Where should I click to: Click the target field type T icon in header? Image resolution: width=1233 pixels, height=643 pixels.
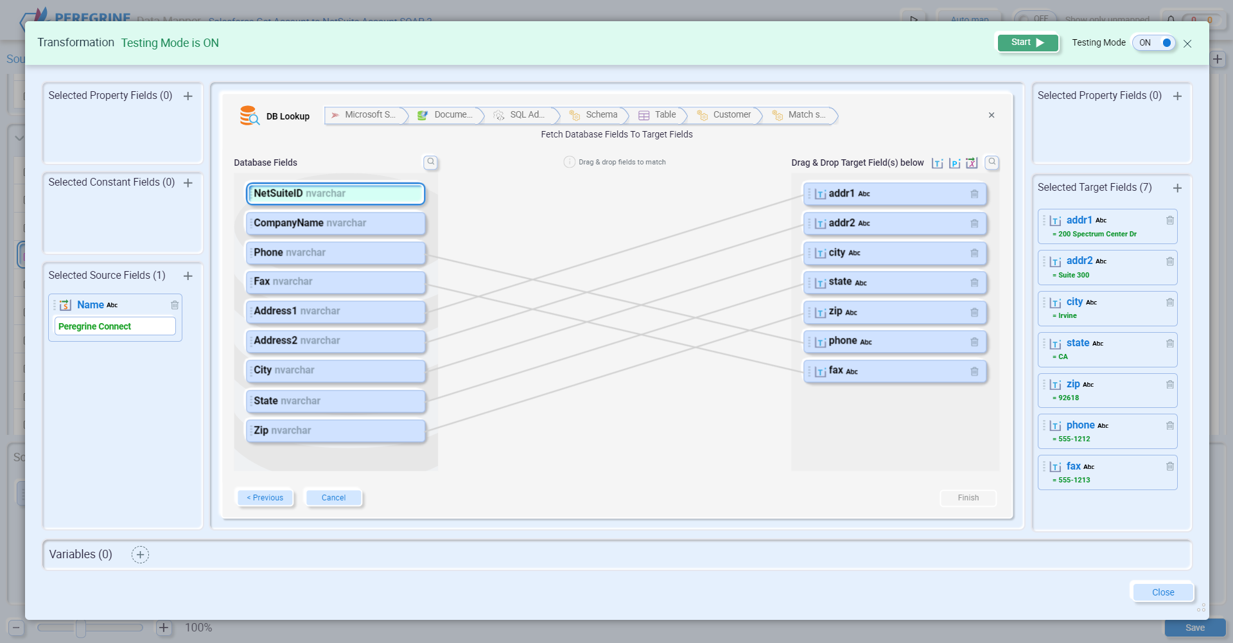pos(938,163)
